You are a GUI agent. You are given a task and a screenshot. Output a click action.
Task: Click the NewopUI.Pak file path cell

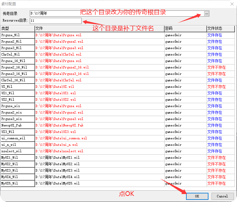[x=99, y=125]
